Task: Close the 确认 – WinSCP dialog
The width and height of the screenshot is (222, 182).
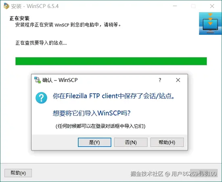Action: [x=178, y=80]
